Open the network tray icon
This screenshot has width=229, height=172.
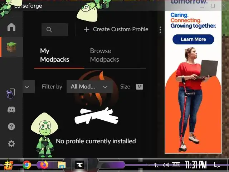click(x=157, y=165)
